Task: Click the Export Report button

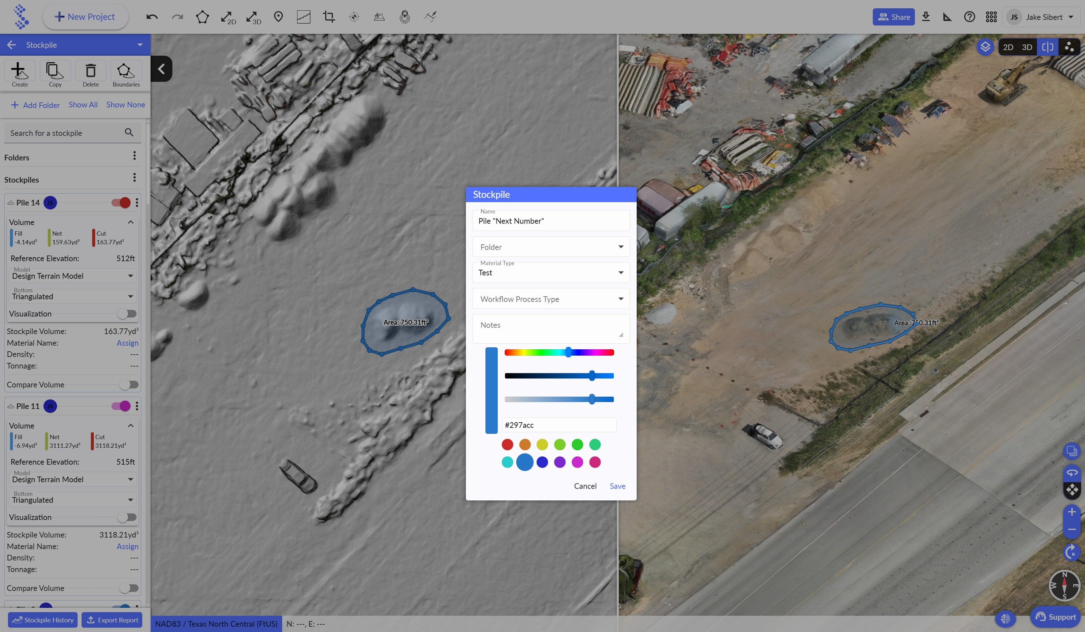Action: [112, 620]
